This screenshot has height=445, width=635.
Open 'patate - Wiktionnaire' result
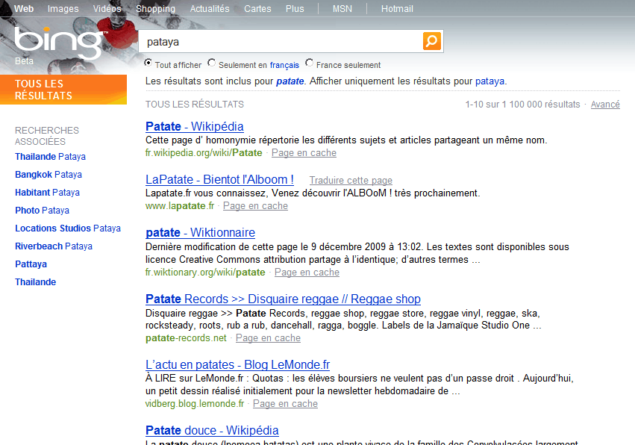coord(200,233)
